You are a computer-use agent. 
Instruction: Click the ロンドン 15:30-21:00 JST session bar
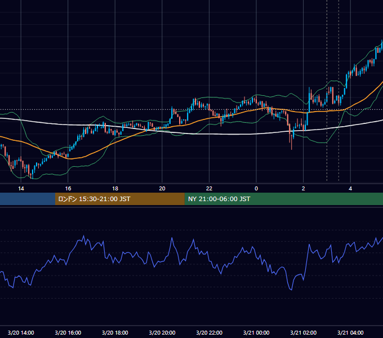coord(119,199)
